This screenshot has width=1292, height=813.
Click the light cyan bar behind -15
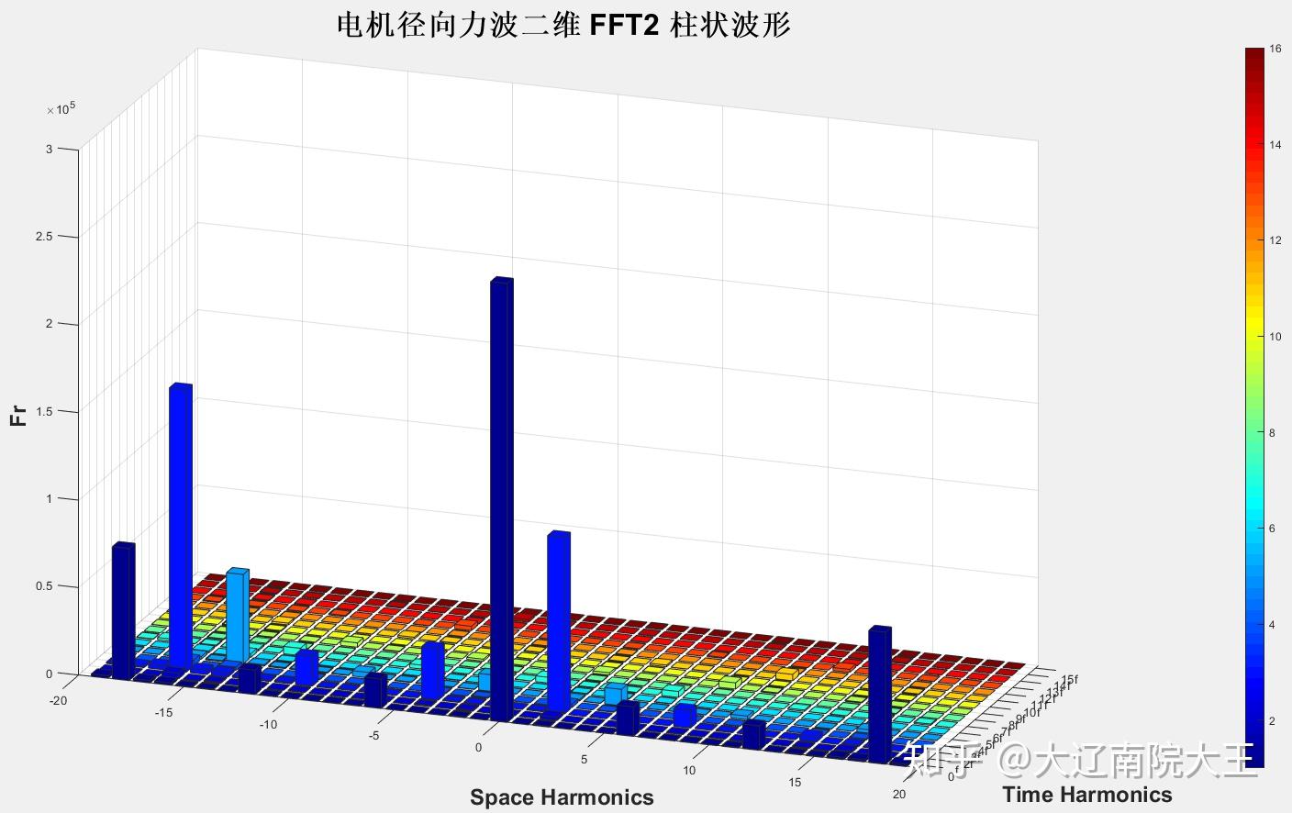click(238, 615)
